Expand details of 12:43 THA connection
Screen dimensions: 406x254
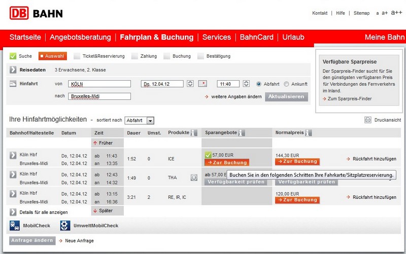pyautogui.click(x=13, y=174)
